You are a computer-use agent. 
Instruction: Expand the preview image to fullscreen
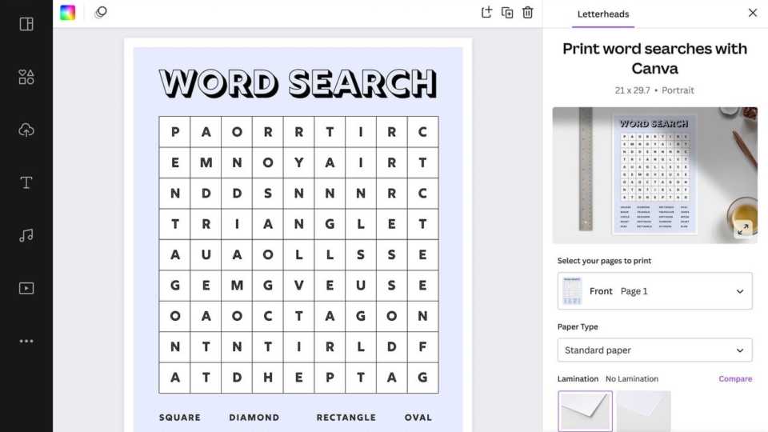pyautogui.click(x=742, y=229)
